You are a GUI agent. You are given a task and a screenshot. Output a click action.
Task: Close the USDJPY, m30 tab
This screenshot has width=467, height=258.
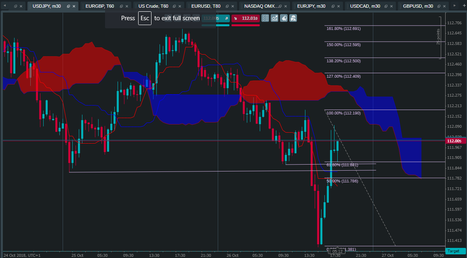click(x=74, y=6)
